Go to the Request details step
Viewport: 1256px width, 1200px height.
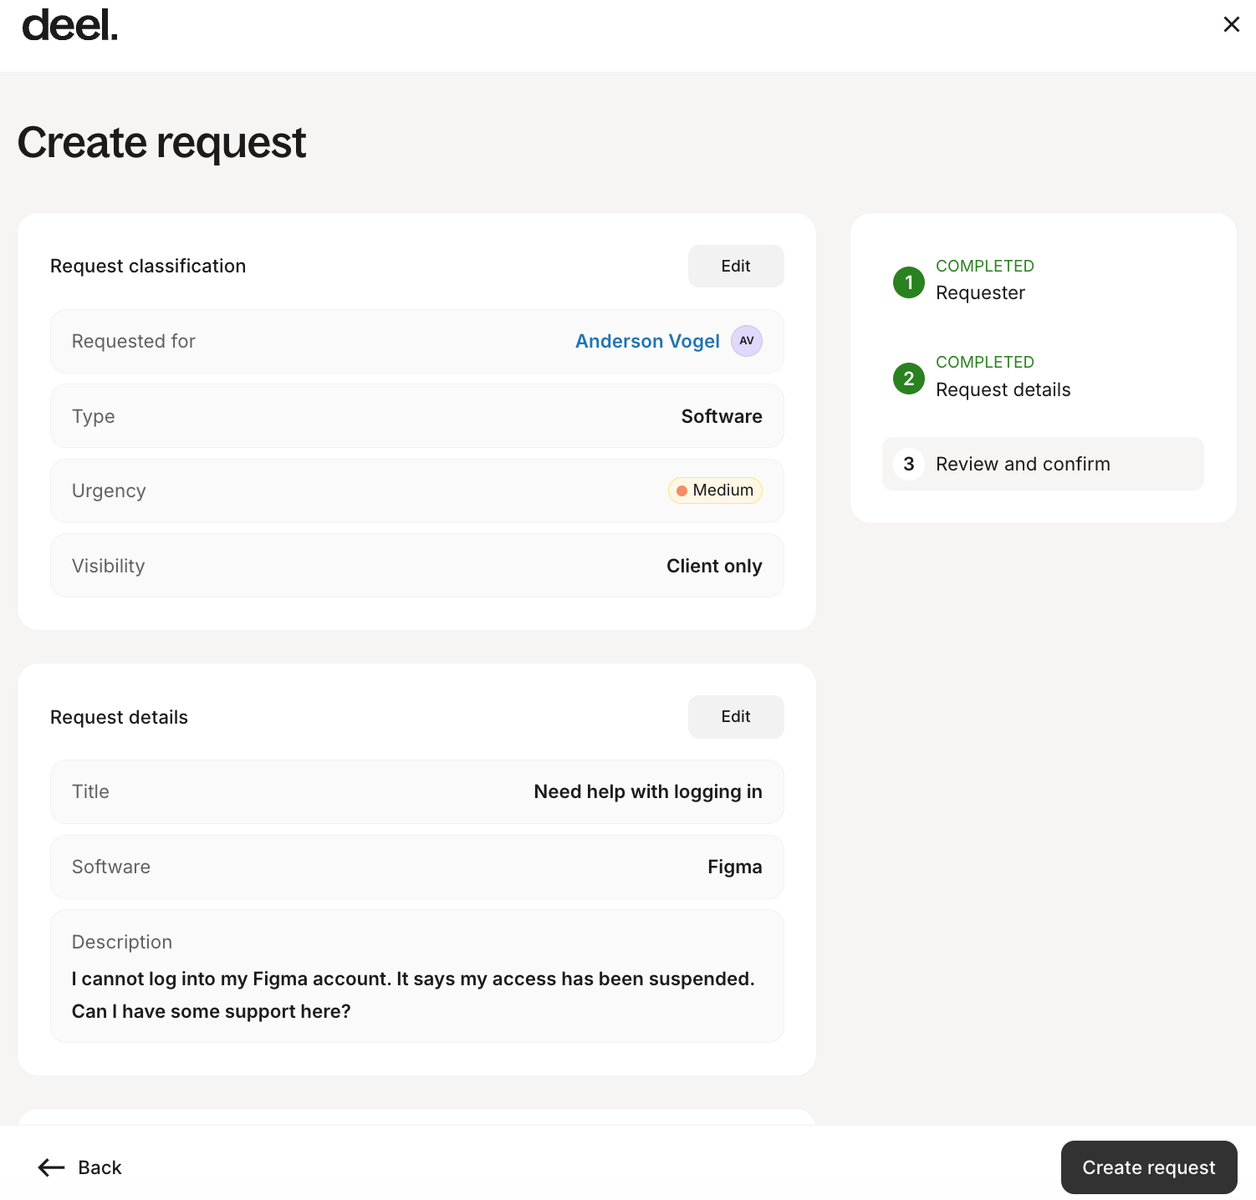coord(1003,389)
